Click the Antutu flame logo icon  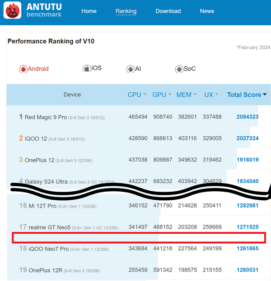click(x=12, y=10)
